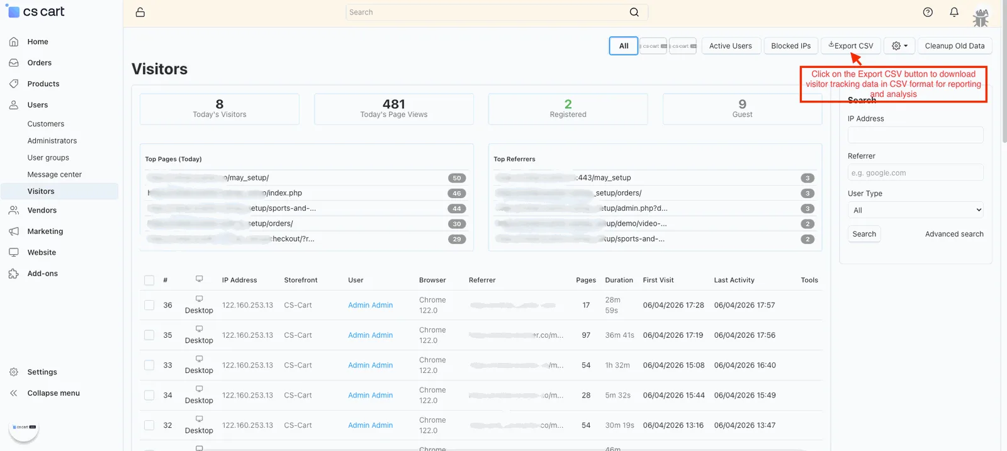Click the search magnifier icon
1007x451 pixels.
(x=634, y=12)
